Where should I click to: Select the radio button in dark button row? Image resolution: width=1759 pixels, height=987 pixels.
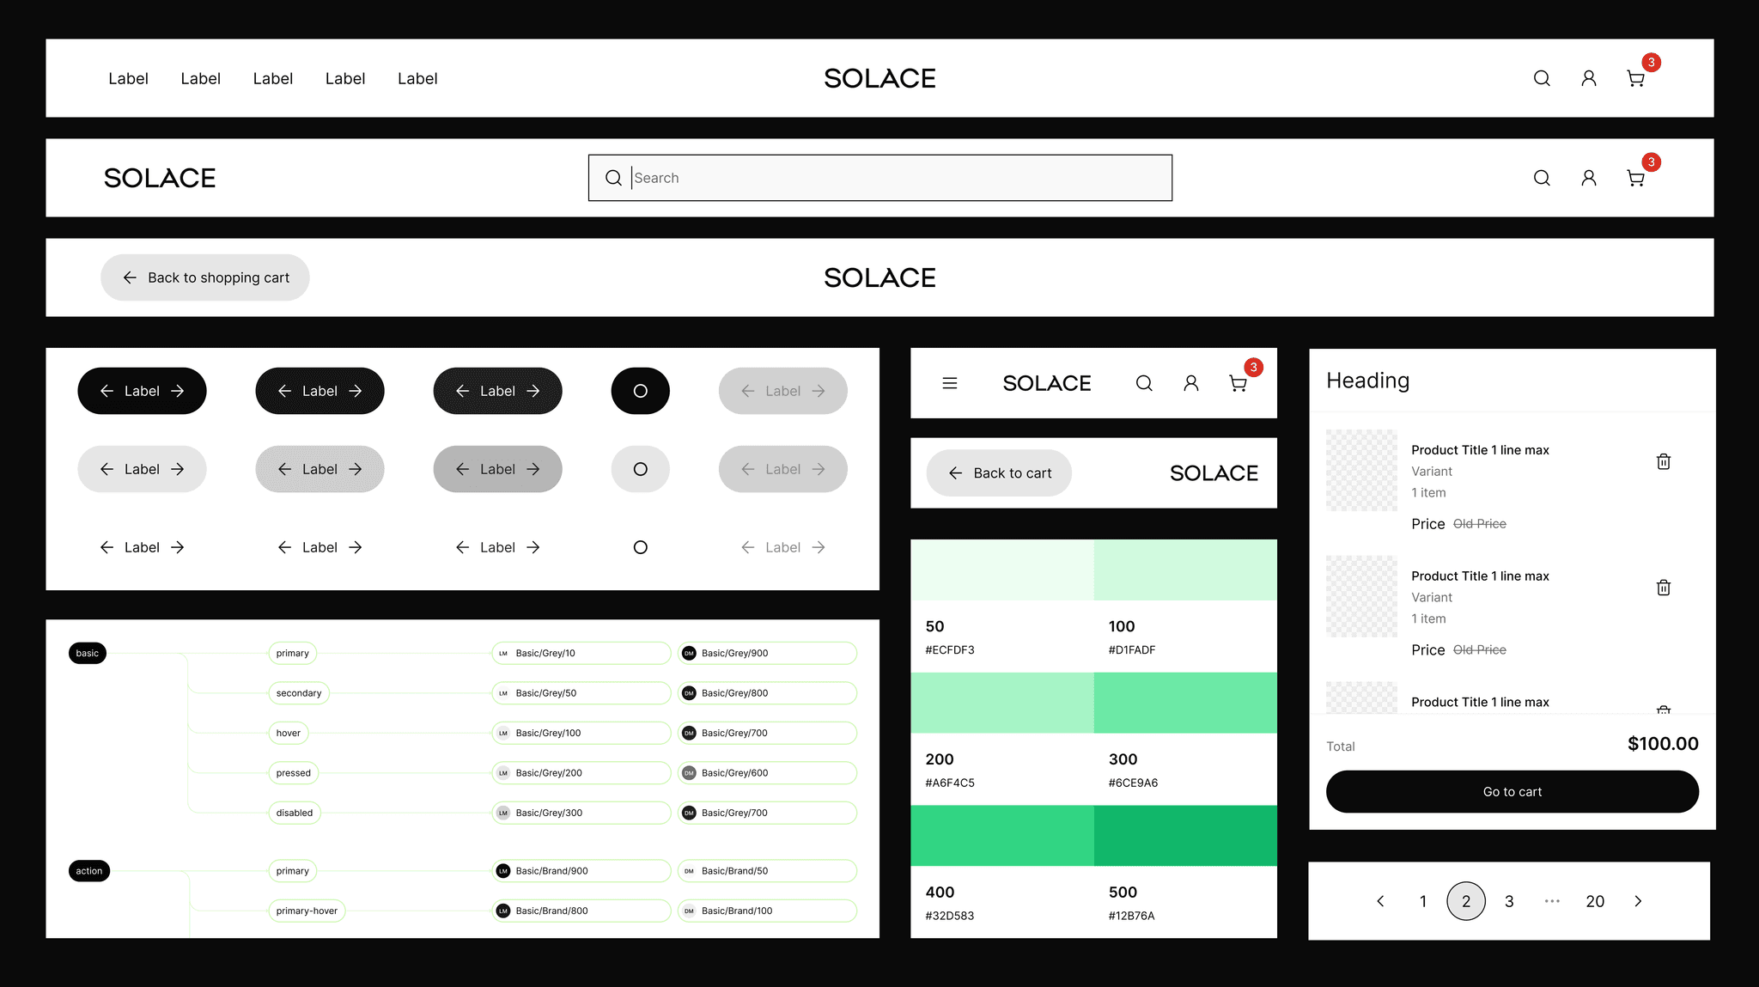[x=639, y=389]
